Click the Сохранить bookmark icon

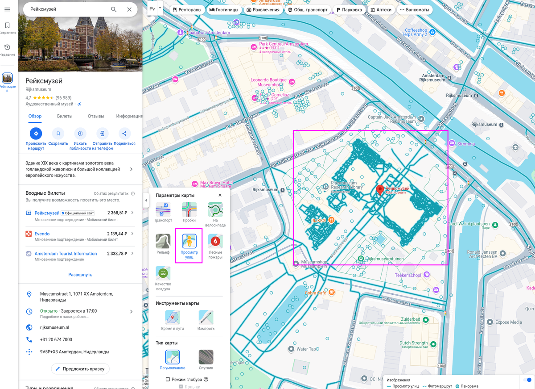58,133
